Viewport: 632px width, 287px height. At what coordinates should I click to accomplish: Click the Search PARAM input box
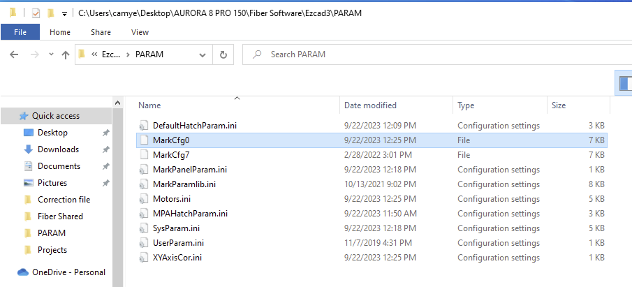[437, 54]
